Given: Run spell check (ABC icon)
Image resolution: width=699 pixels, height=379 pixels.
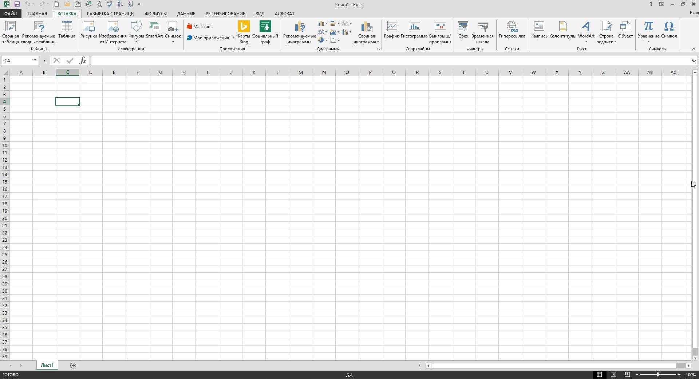Looking at the screenshot, I should pos(110,4).
